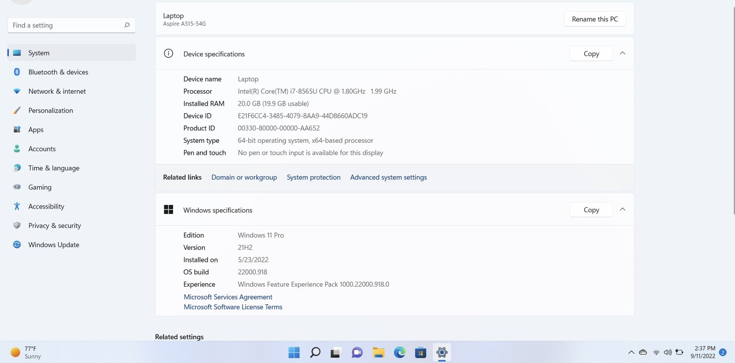Open Personalization settings
Image resolution: width=735 pixels, height=363 pixels.
pyautogui.click(x=72, y=110)
